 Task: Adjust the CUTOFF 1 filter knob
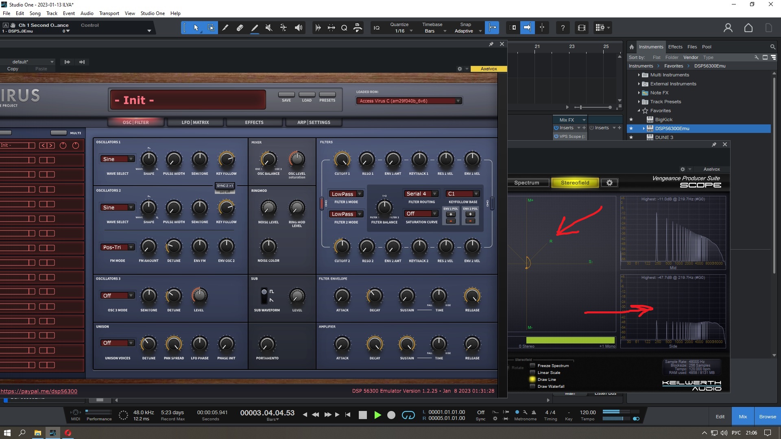[342, 159]
